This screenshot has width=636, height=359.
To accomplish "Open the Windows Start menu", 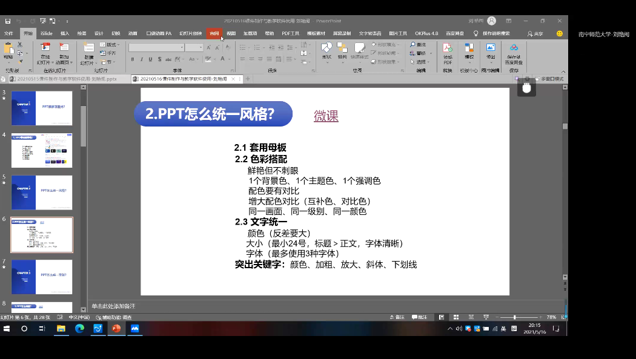I will pyautogui.click(x=7, y=329).
